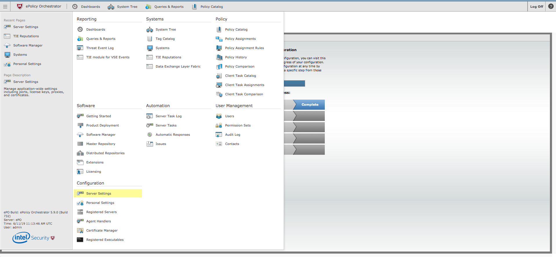The image size is (556, 257).
Task: Open System Tree from the top toolbar
Action: [123, 6]
